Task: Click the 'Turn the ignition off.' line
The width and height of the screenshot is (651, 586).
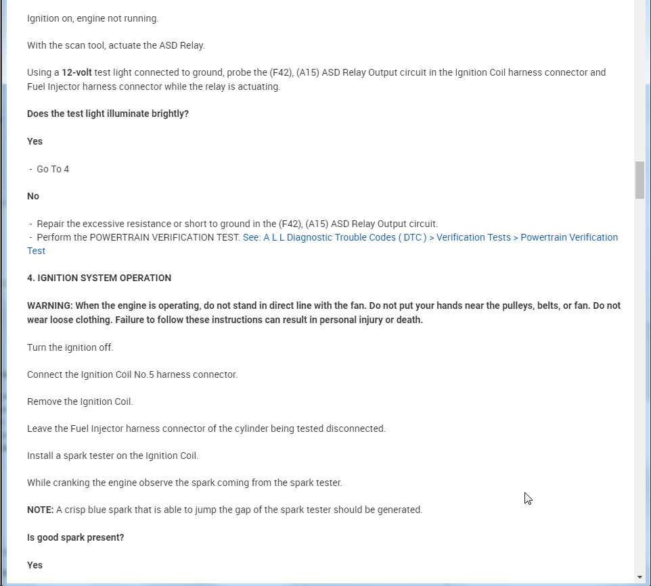Action: (x=70, y=347)
